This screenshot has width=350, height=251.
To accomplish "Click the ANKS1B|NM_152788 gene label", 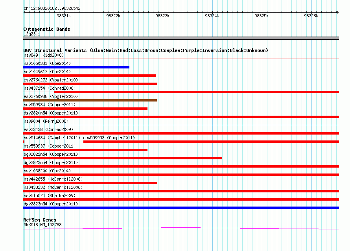I will pyautogui.click(x=42, y=225).
